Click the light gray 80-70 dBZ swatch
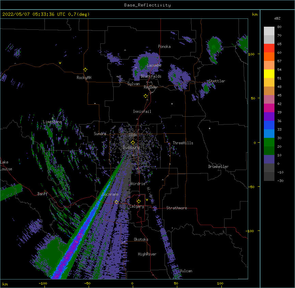Screen dimensions: 295x288 (x=269, y=31)
